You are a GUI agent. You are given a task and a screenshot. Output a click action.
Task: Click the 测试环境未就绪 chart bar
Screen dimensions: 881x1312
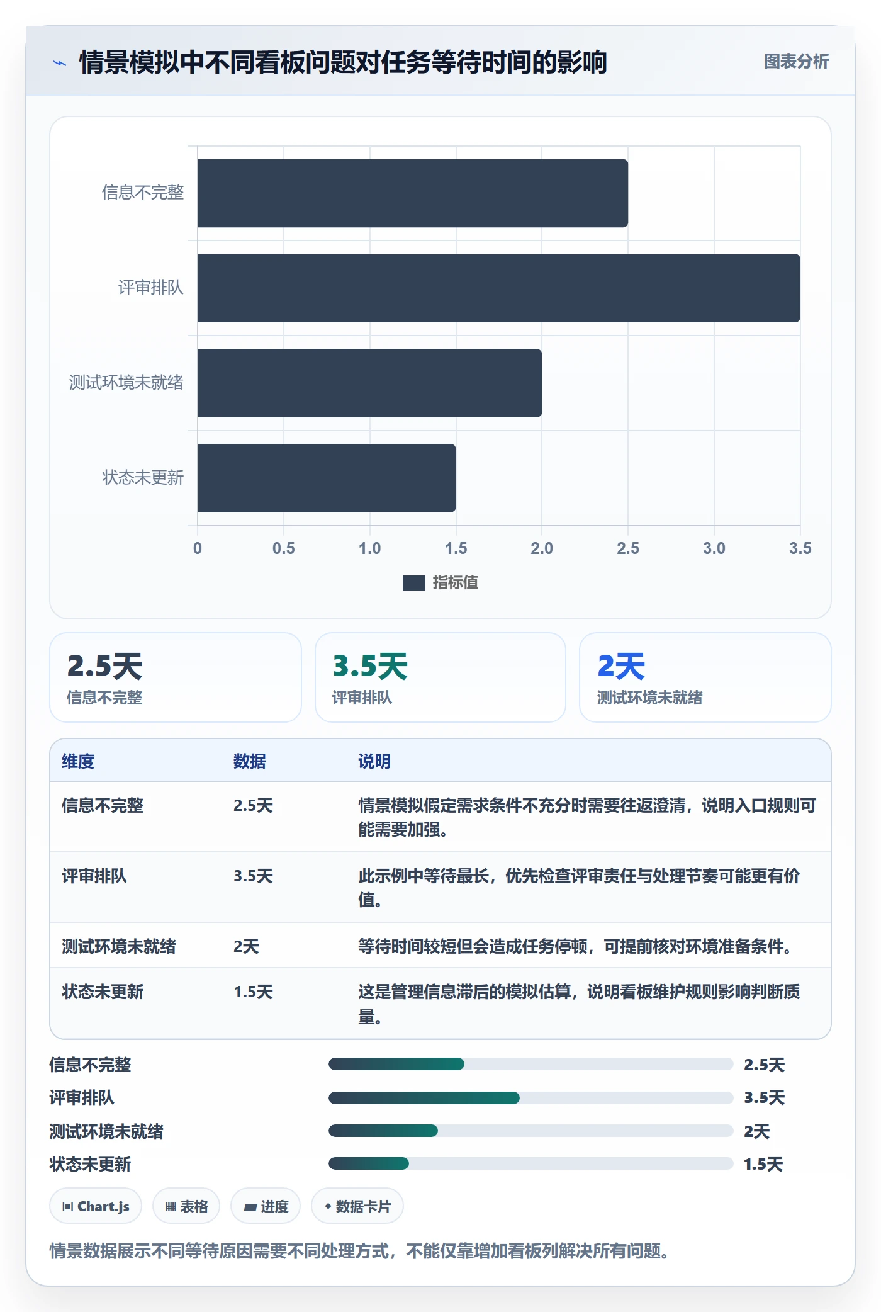tap(370, 383)
